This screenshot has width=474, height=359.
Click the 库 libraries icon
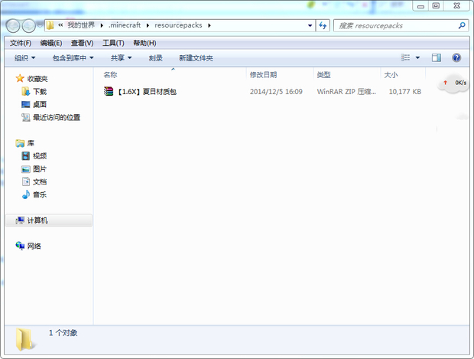point(20,143)
